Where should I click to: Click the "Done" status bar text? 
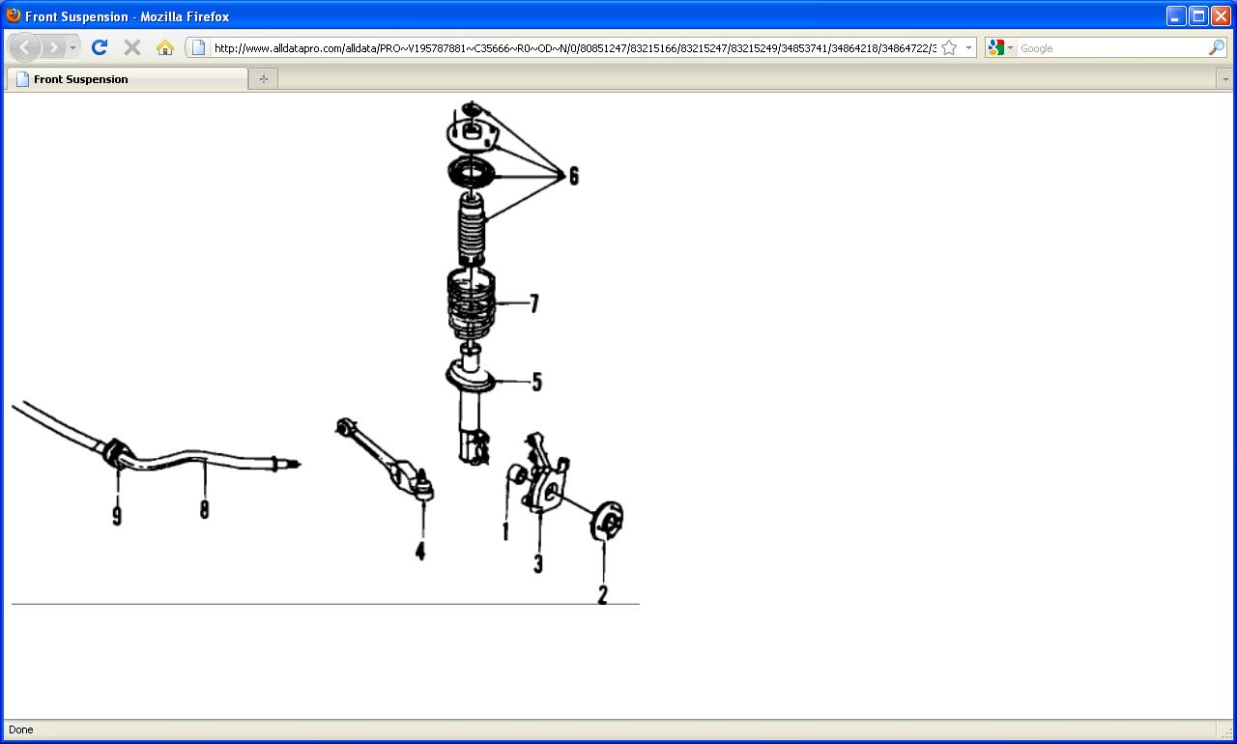click(x=20, y=730)
